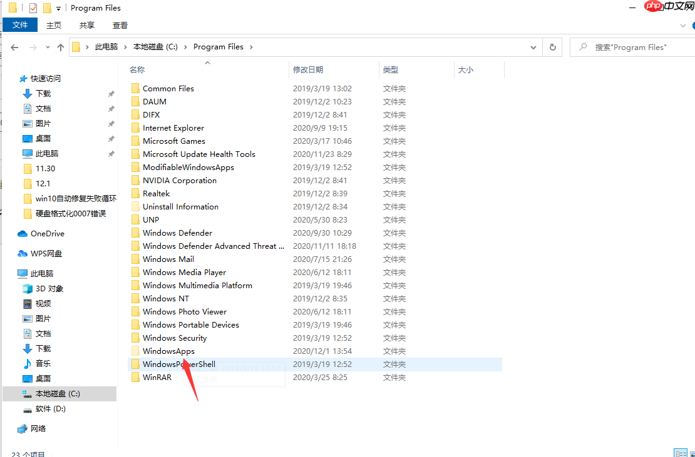Select the 11.30 folder in sidebar
The image size is (695, 457).
tap(45, 169)
